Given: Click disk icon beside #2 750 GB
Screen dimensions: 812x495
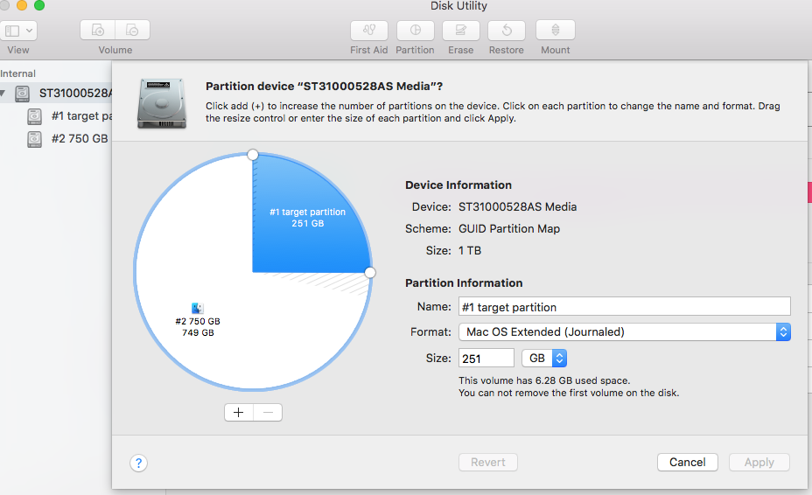Looking at the screenshot, I should [34, 139].
